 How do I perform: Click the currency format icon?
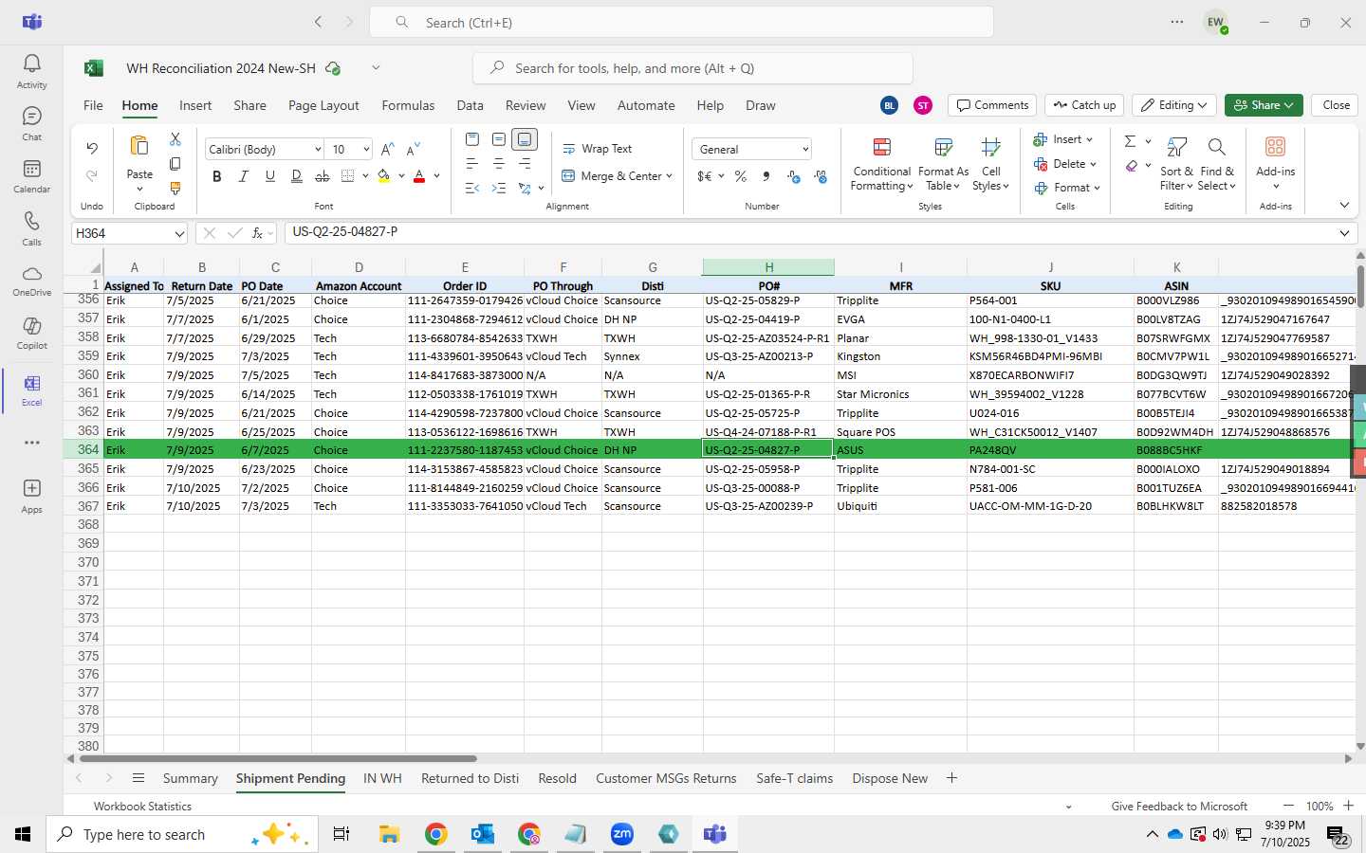pos(705,176)
